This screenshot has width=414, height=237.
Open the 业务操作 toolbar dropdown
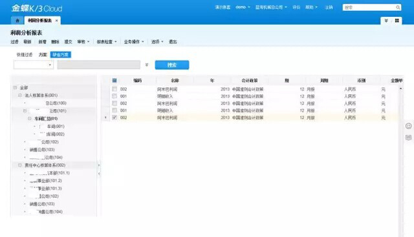(134, 42)
